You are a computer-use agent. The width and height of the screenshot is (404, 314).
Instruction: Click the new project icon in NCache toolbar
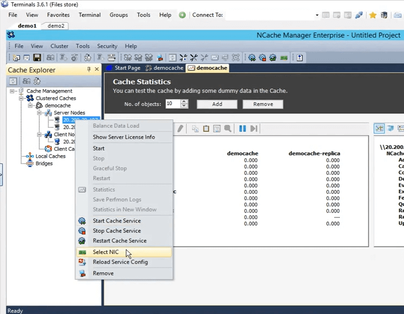pos(16,57)
